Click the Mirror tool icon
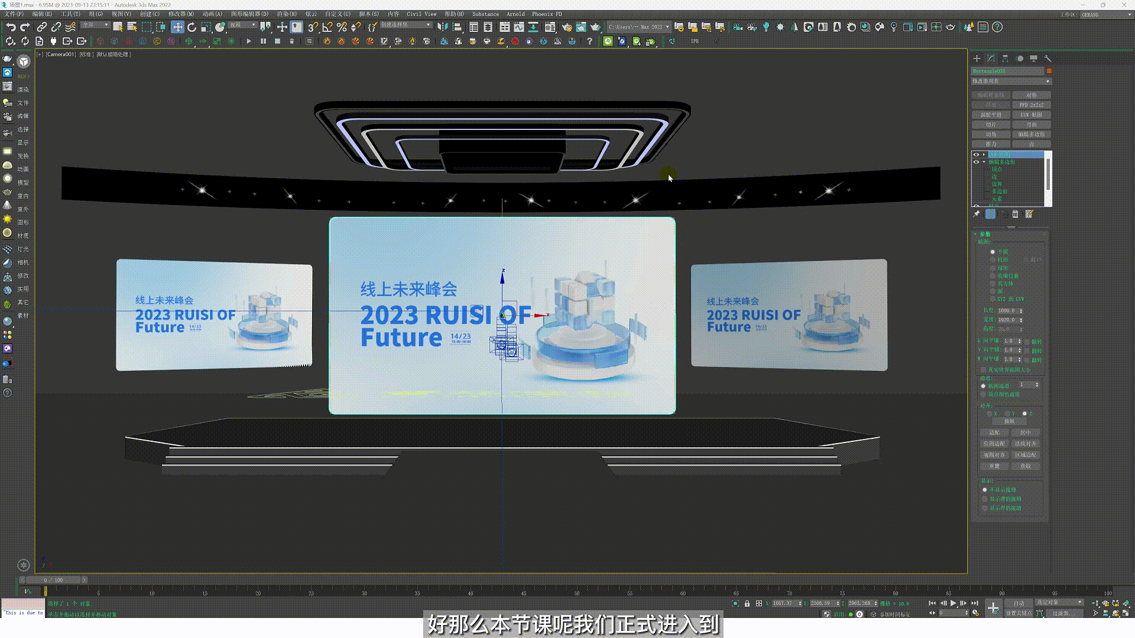The image size is (1135, 638). coord(442,27)
